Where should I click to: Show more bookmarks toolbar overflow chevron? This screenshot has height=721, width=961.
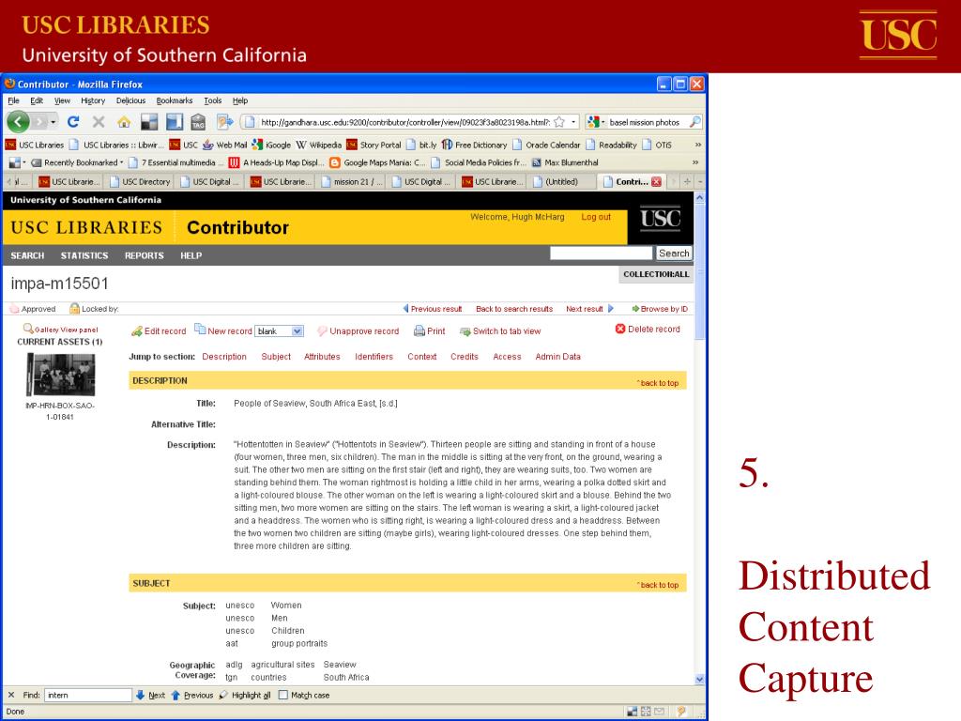(697, 145)
